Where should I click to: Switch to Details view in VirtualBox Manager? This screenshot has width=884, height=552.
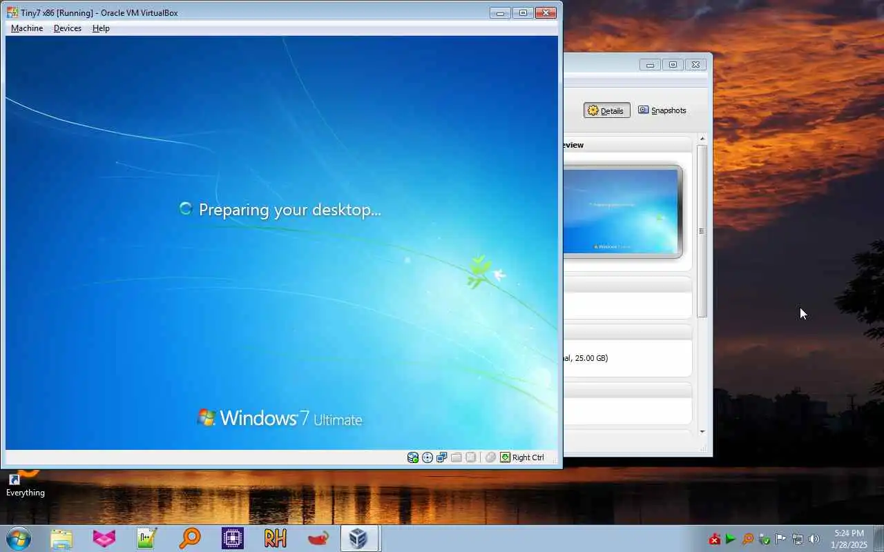(606, 110)
